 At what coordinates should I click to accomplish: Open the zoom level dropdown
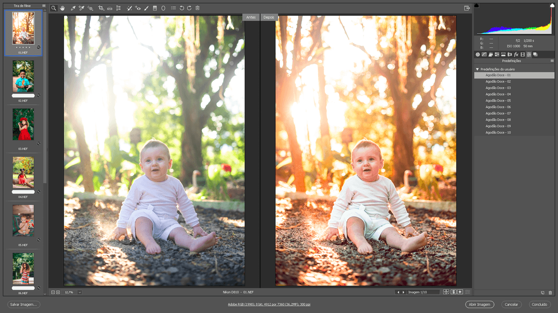pyautogui.click(x=80, y=292)
